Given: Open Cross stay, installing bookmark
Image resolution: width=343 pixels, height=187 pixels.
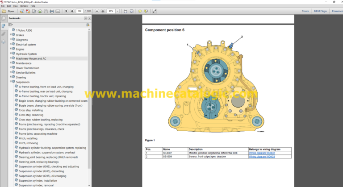Looking at the screenshot, I should point(31,110).
